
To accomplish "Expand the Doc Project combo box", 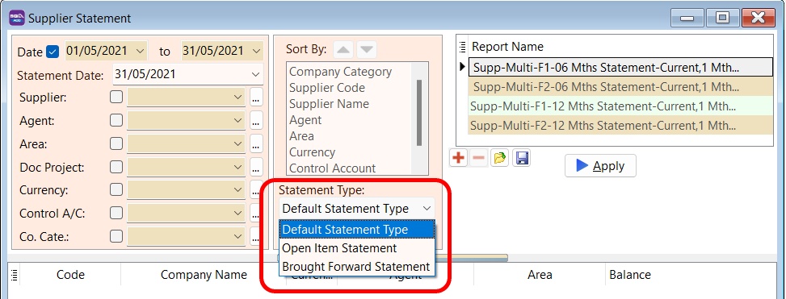I will [x=238, y=167].
